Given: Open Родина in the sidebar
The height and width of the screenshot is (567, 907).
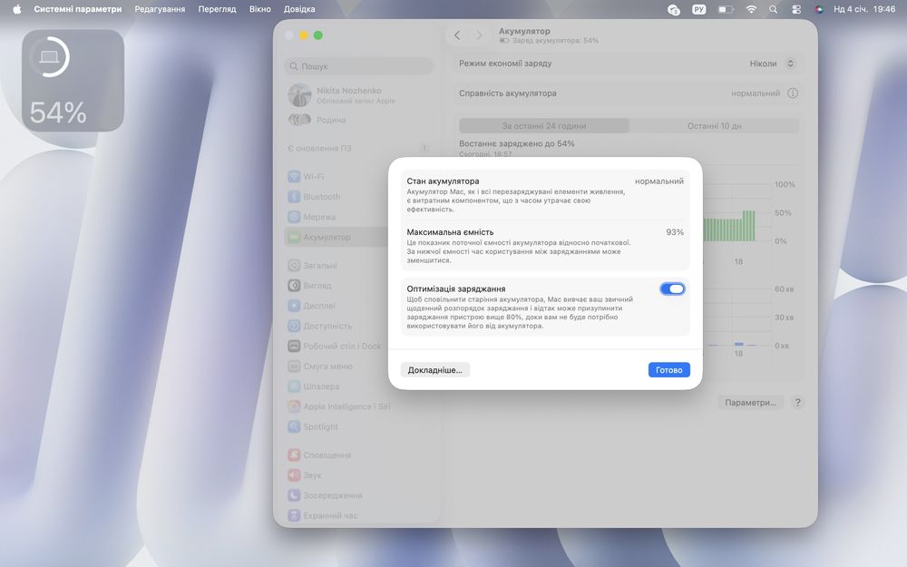Looking at the screenshot, I should pyautogui.click(x=358, y=120).
